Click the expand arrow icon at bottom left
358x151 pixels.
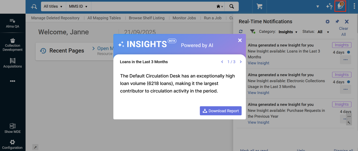(x=35, y=147)
